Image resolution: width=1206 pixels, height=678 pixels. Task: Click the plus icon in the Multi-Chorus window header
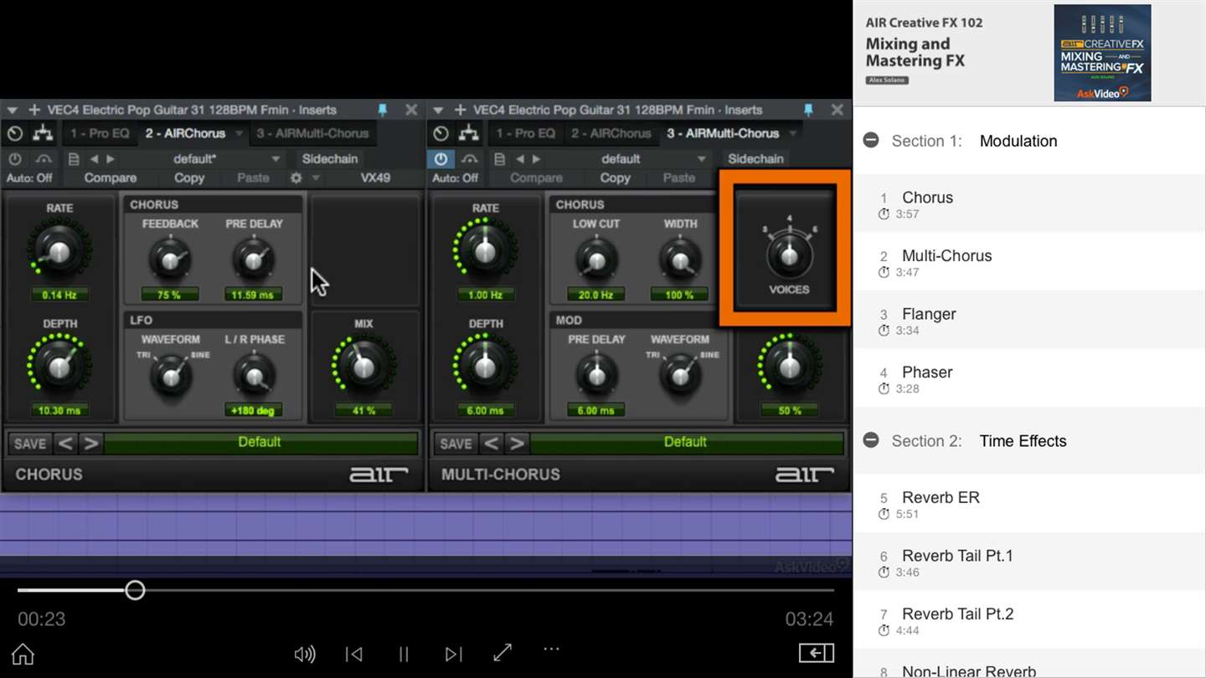pyautogui.click(x=460, y=110)
